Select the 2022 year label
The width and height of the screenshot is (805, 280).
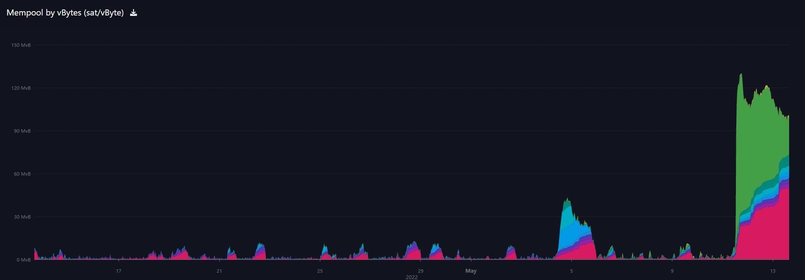coord(412,277)
